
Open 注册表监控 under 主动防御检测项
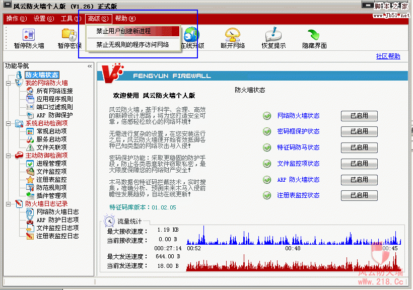pos(49,179)
